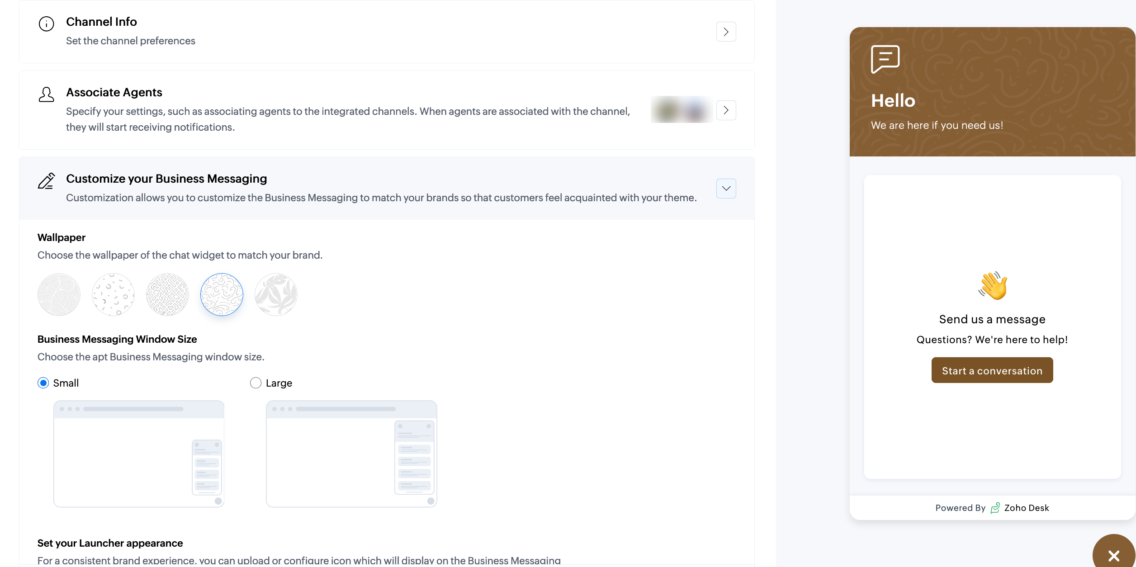
Task: Choose the dotted confetti wallpaper swatch
Action: point(113,294)
